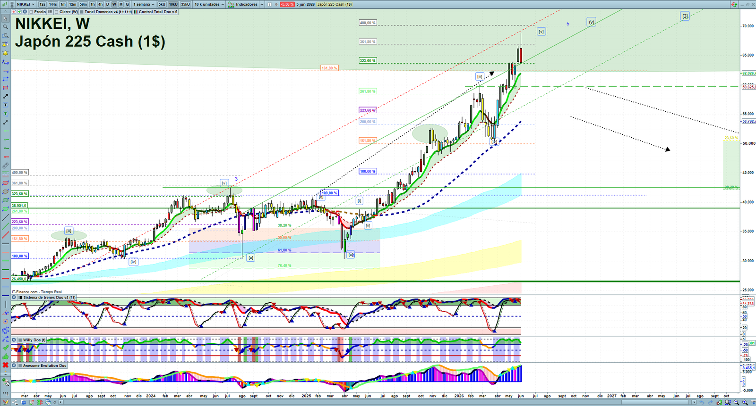Select the line segment drawing tool
The width and height of the screenshot is (756, 406).
pyautogui.click(x=5, y=122)
